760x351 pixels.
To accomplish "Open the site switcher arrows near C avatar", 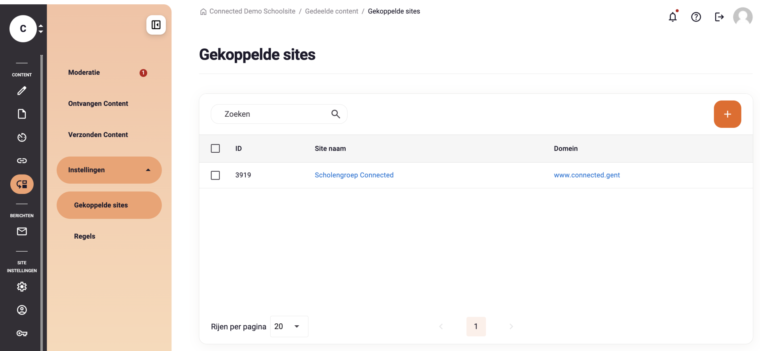I will click(x=41, y=28).
